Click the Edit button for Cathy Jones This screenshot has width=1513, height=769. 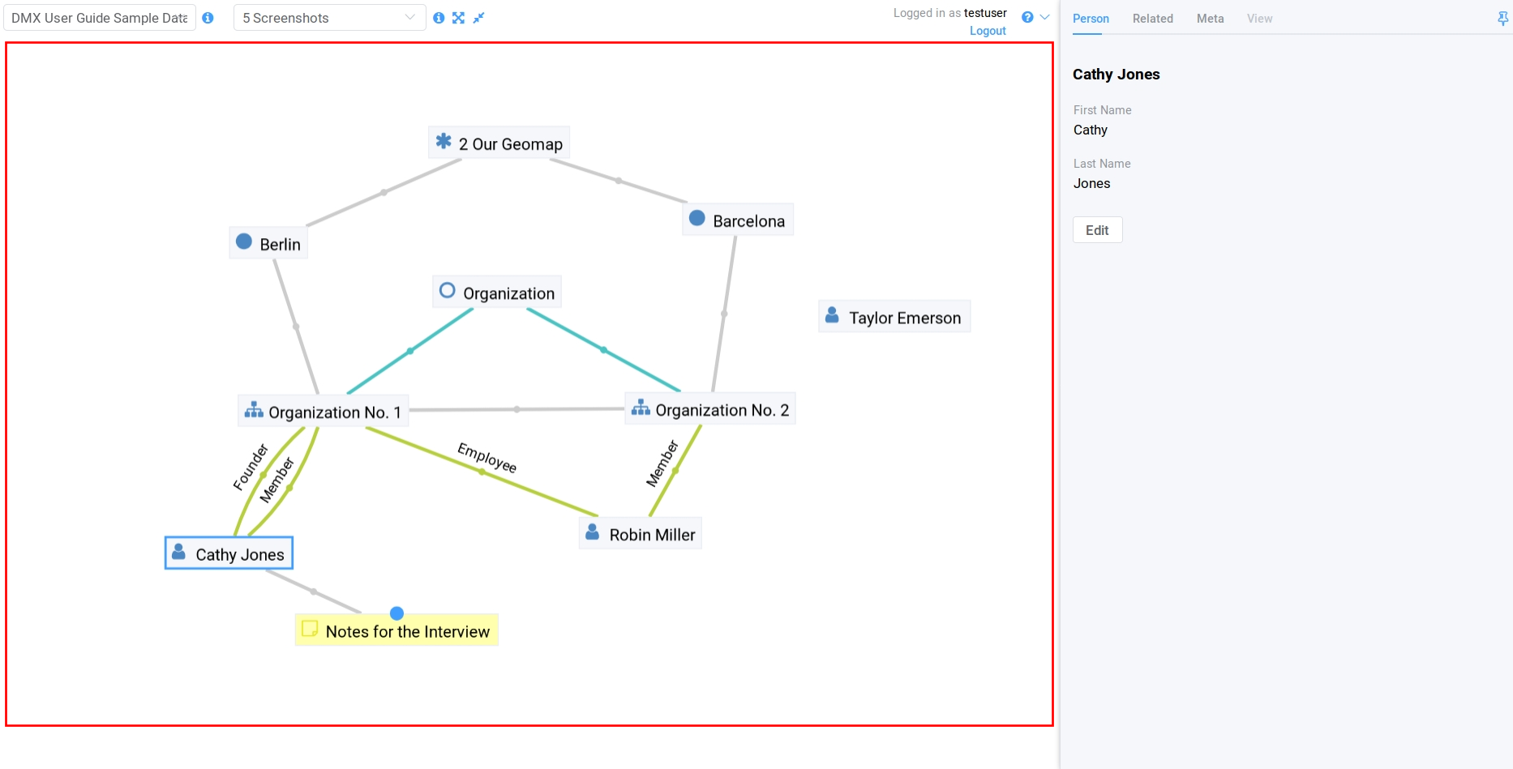click(1097, 230)
